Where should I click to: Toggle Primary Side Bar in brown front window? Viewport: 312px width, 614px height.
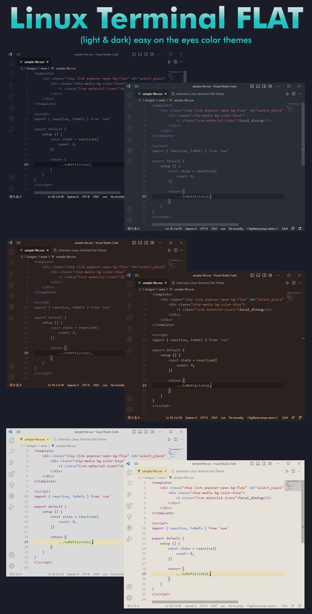tap(252, 275)
